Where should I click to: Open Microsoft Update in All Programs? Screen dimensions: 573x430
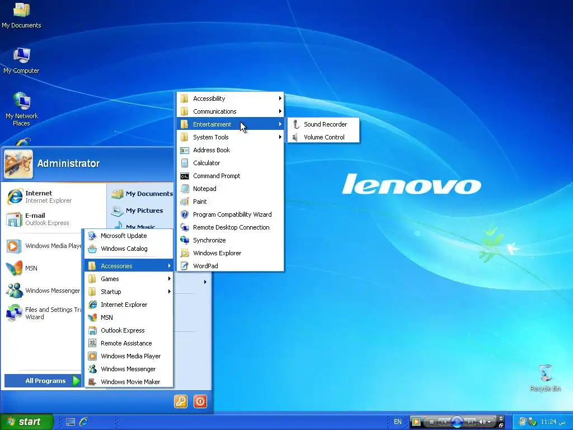click(x=129, y=236)
